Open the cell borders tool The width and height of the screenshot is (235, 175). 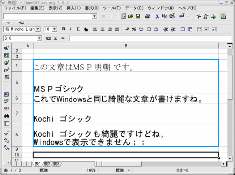[x=182, y=29]
